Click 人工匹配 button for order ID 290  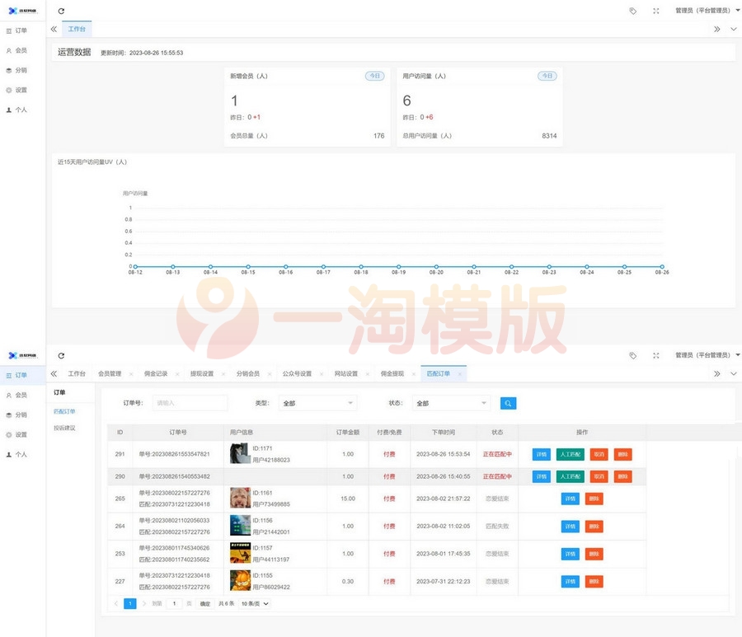[x=571, y=476]
